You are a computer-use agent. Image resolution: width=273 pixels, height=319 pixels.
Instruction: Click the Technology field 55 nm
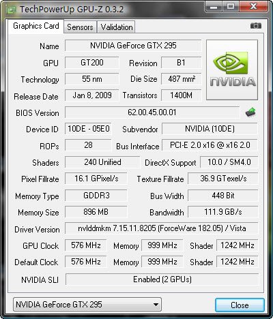tap(92, 79)
